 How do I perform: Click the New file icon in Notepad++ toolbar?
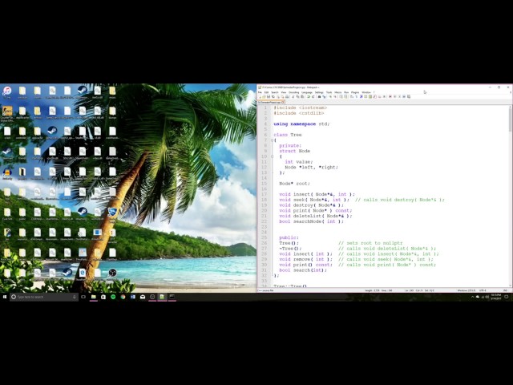pos(260,96)
